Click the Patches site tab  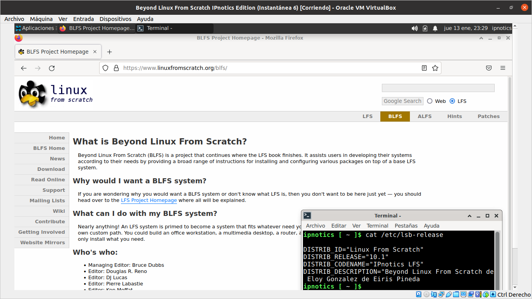point(488,116)
